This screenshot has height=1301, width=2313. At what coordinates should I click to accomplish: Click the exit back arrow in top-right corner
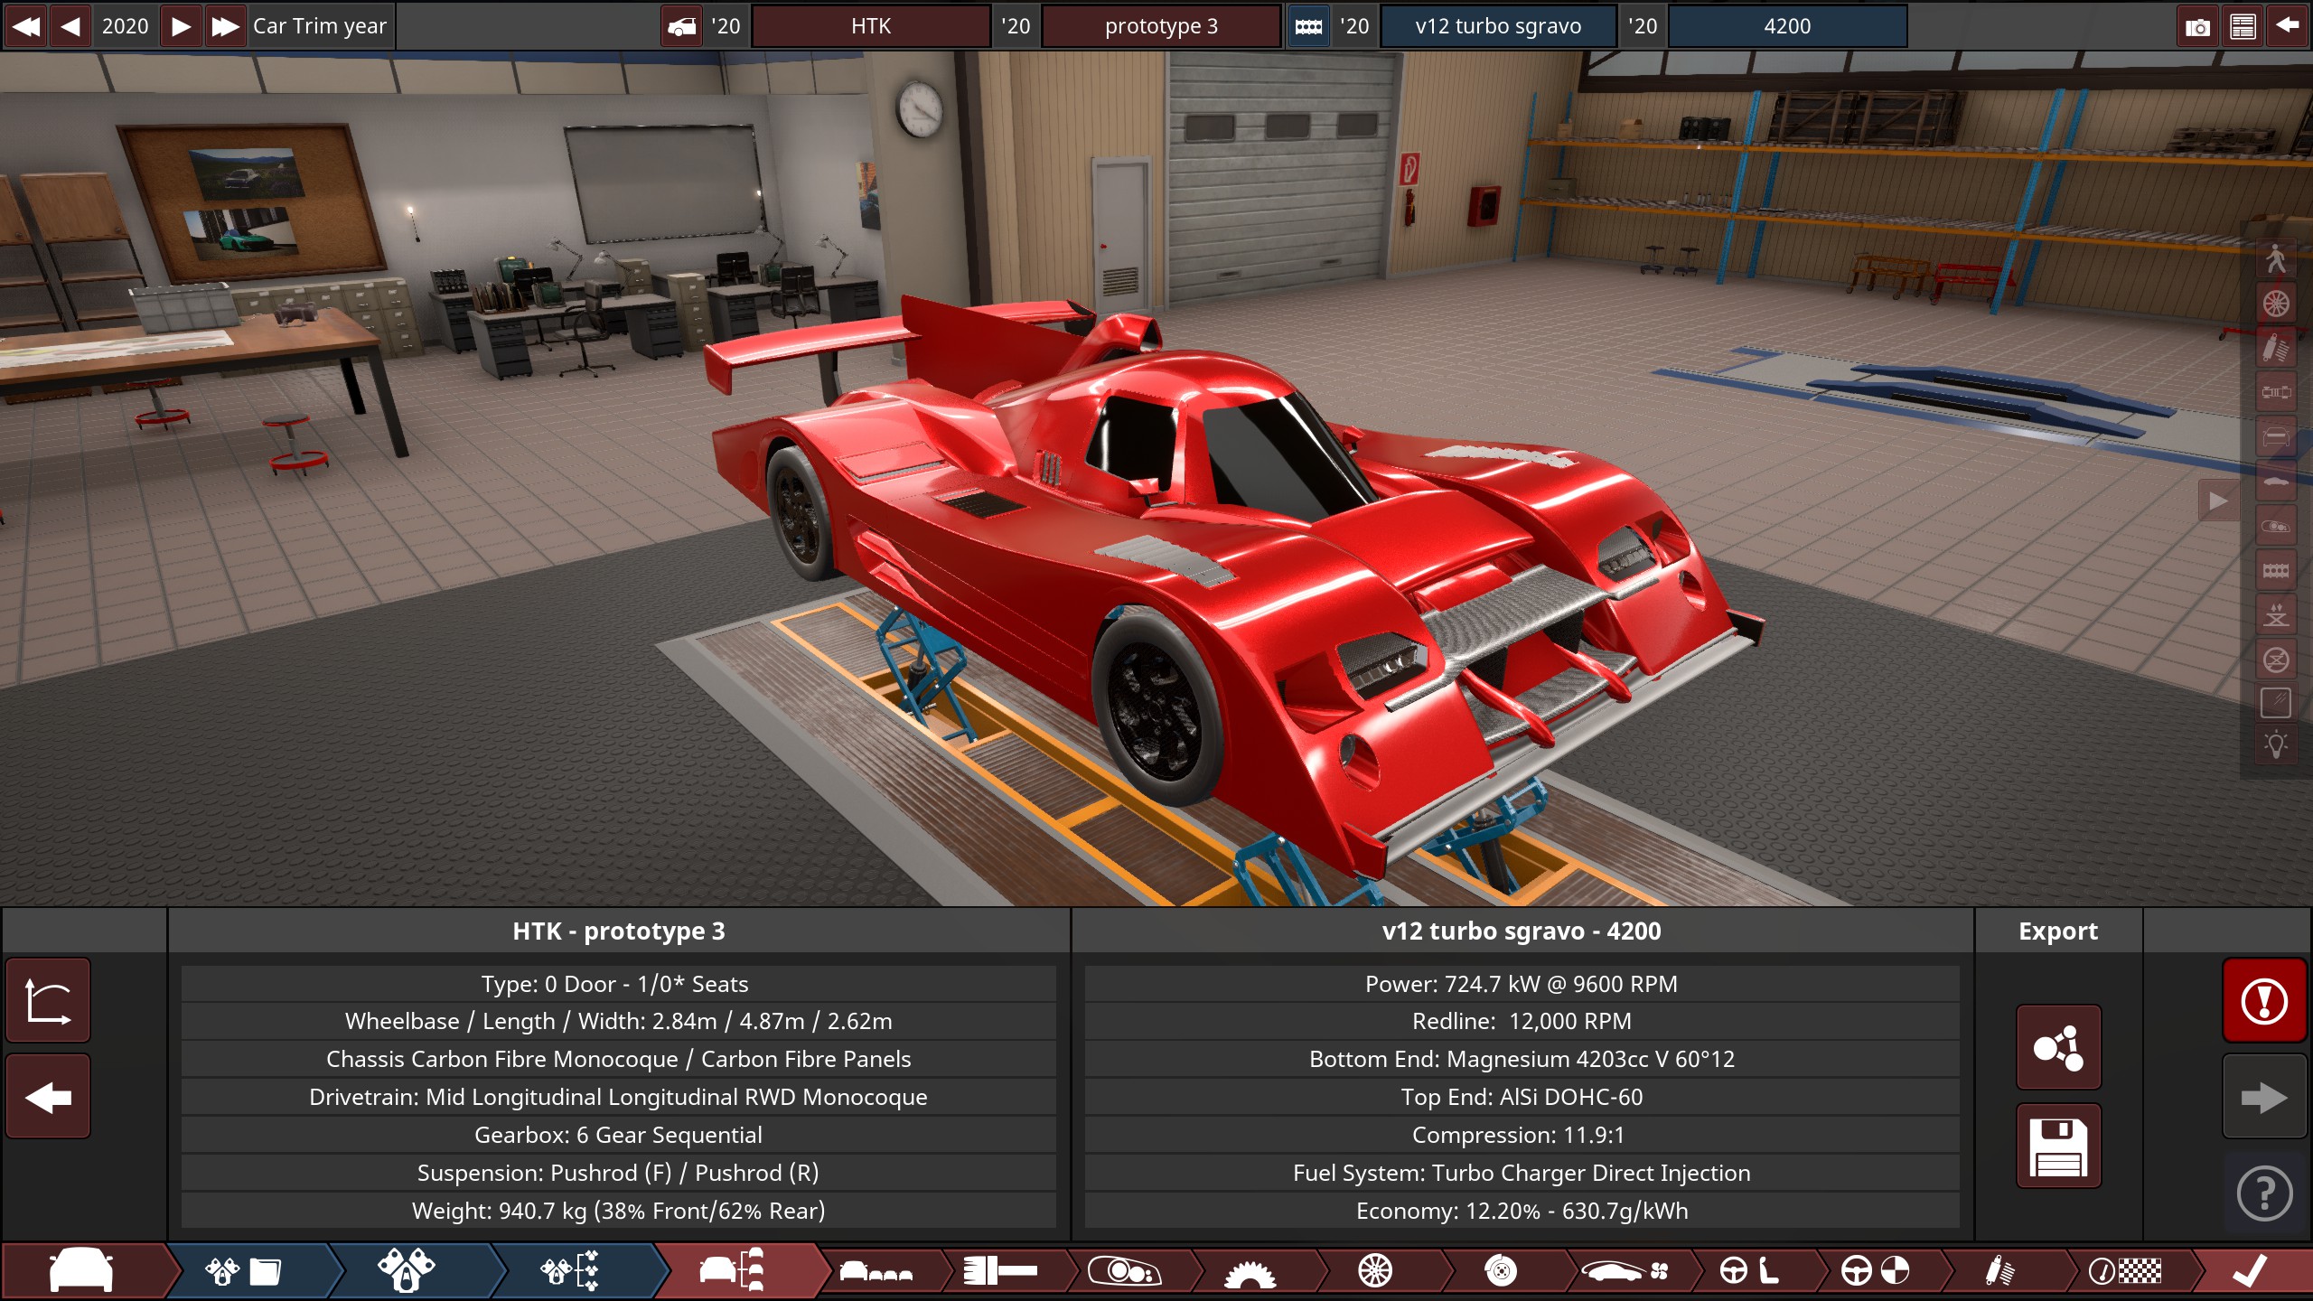coord(2288,26)
